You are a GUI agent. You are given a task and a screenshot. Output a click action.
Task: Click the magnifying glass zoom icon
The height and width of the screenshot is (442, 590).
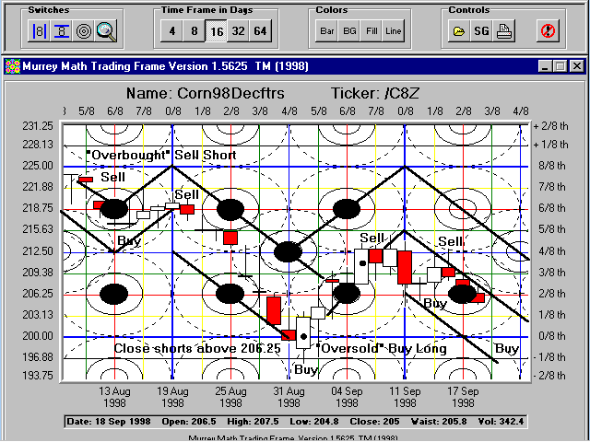pyautogui.click(x=106, y=30)
